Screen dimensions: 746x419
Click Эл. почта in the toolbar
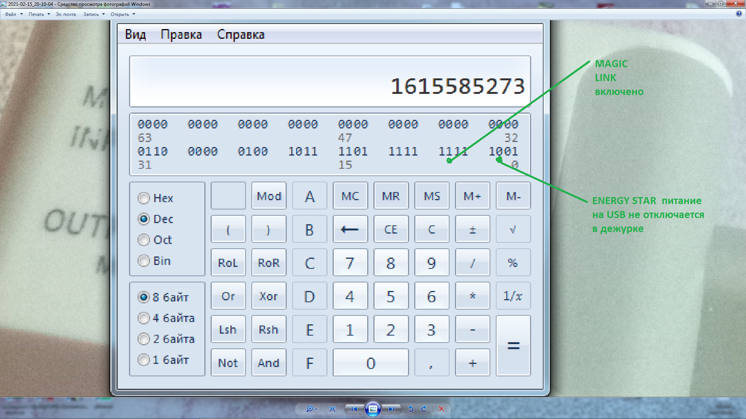point(66,14)
